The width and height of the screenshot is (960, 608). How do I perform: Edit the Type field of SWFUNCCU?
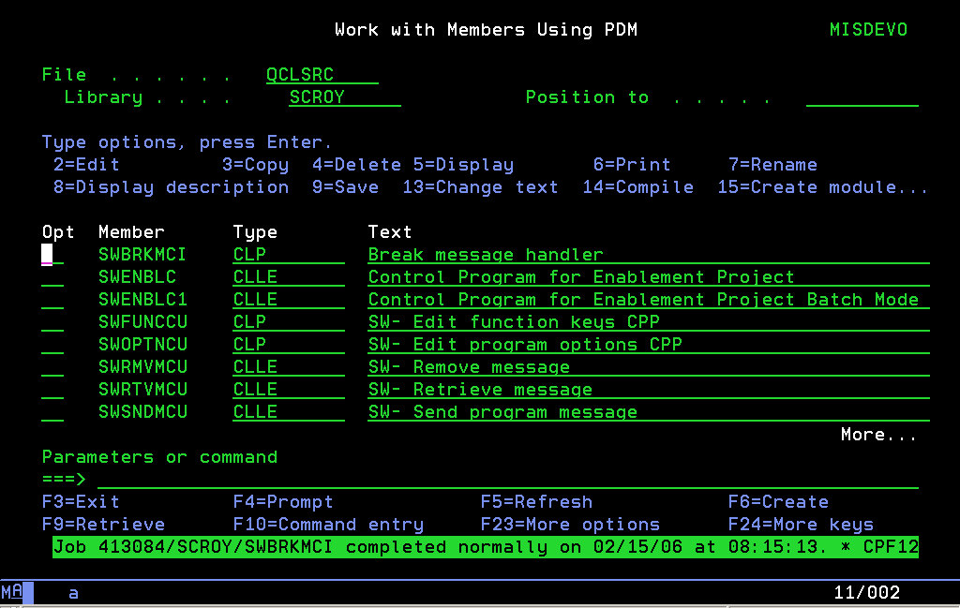click(288, 322)
